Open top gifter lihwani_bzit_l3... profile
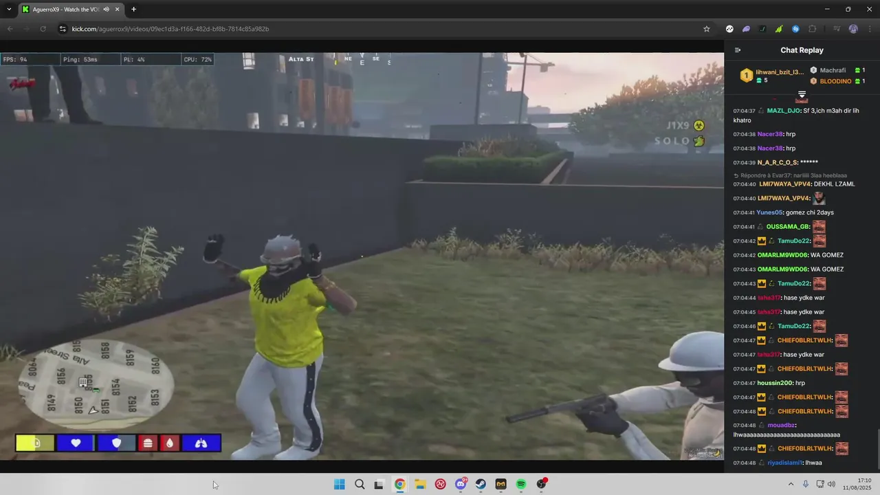The height and width of the screenshot is (495, 880). [x=780, y=71]
